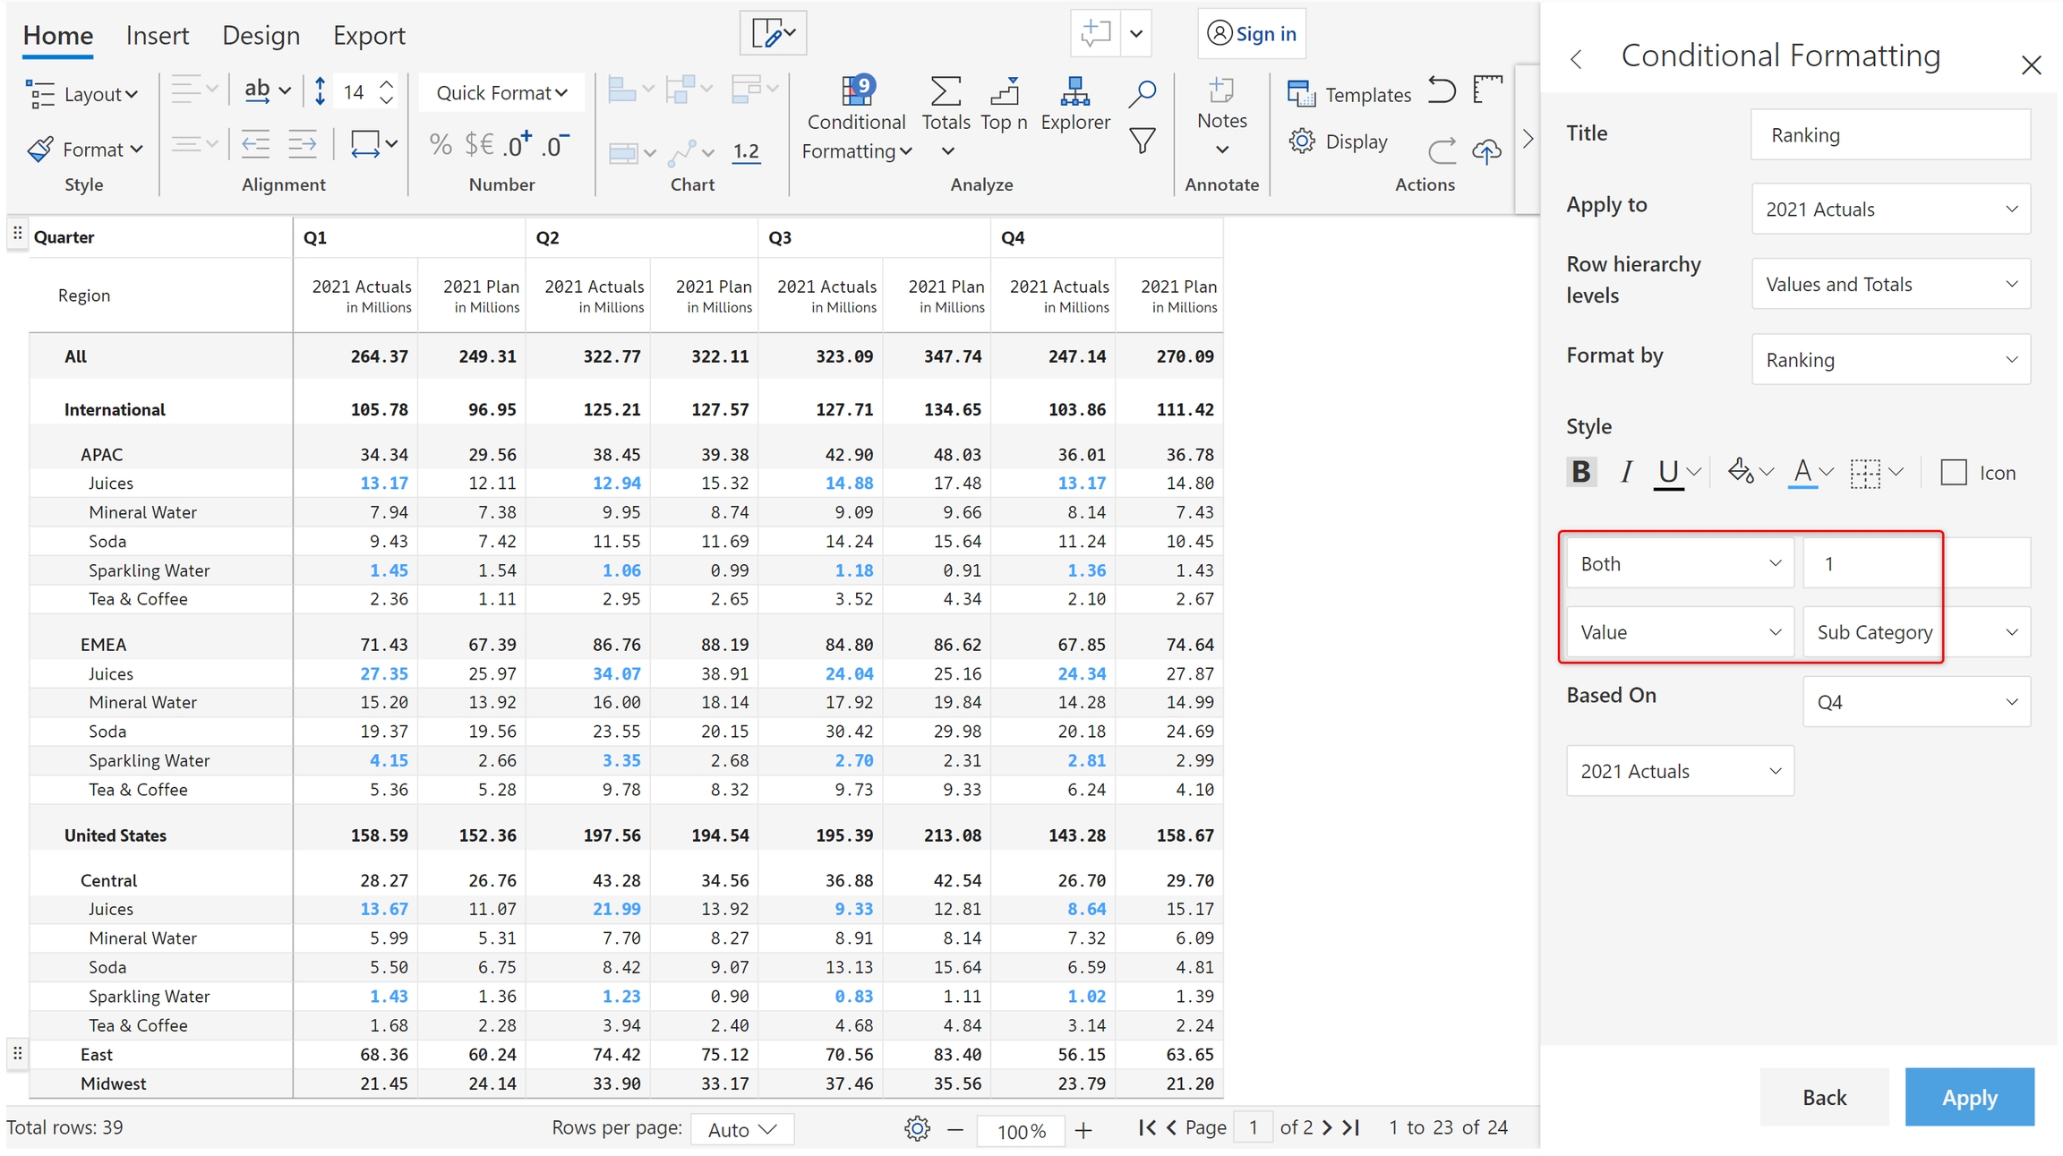Viewport: 2063px width, 1156px height.
Task: Toggle italic style in Conditional Formatting
Action: (1626, 472)
